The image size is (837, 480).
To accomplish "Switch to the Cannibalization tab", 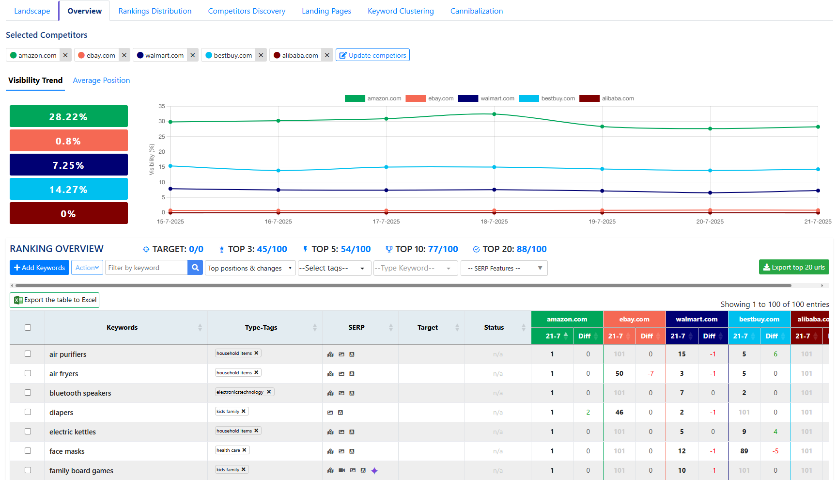I will (x=477, y=11).
